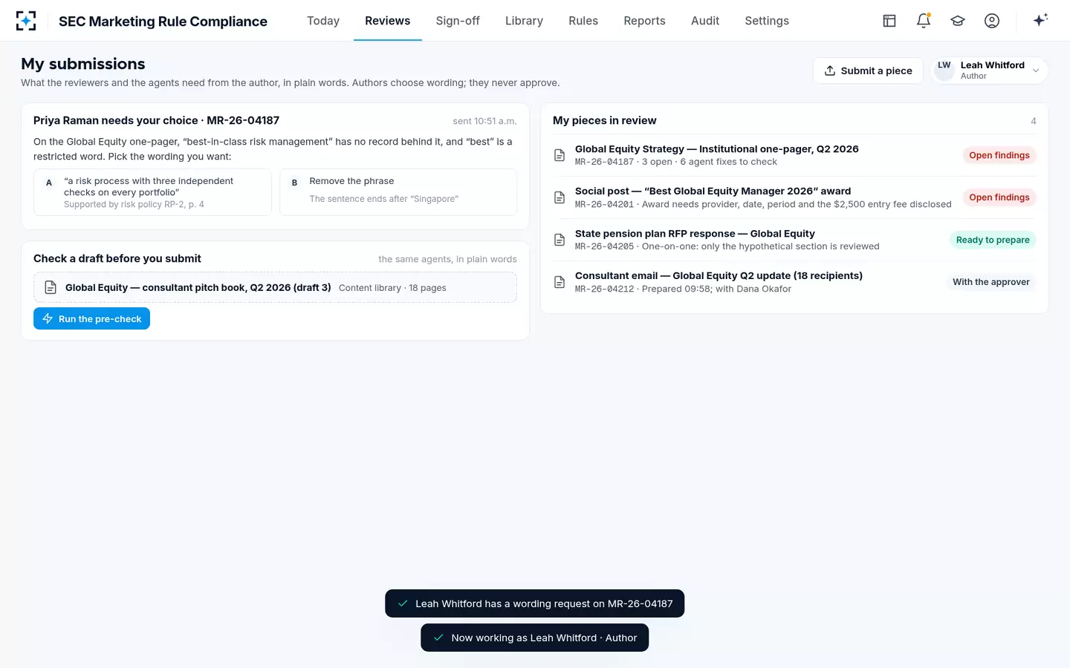Open the Best Global Equity Manager award post
The image size is (1070, 668).
[x=794, y=197]
